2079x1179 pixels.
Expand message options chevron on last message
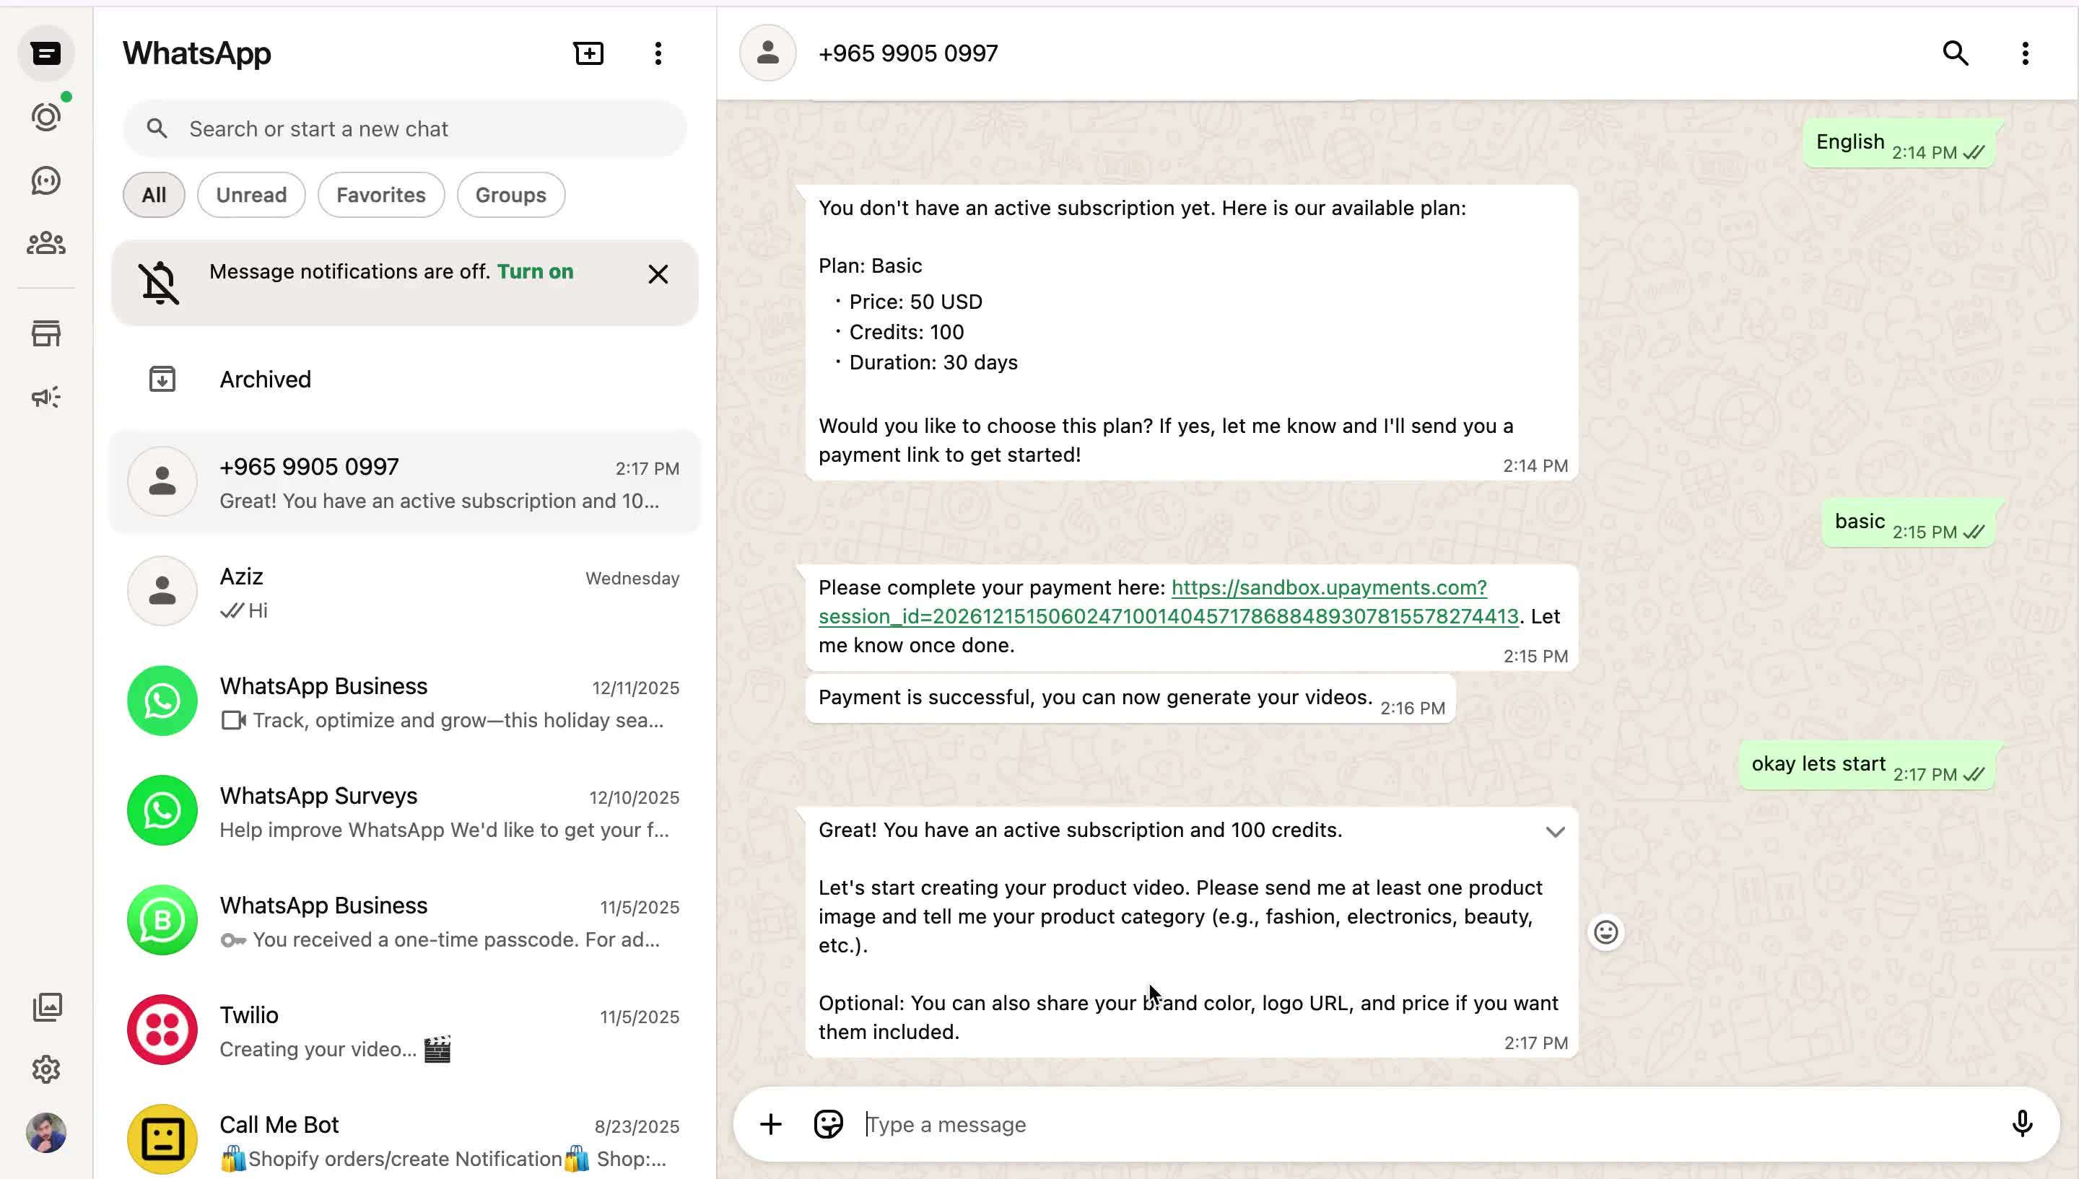click(x=1555, y=833)
